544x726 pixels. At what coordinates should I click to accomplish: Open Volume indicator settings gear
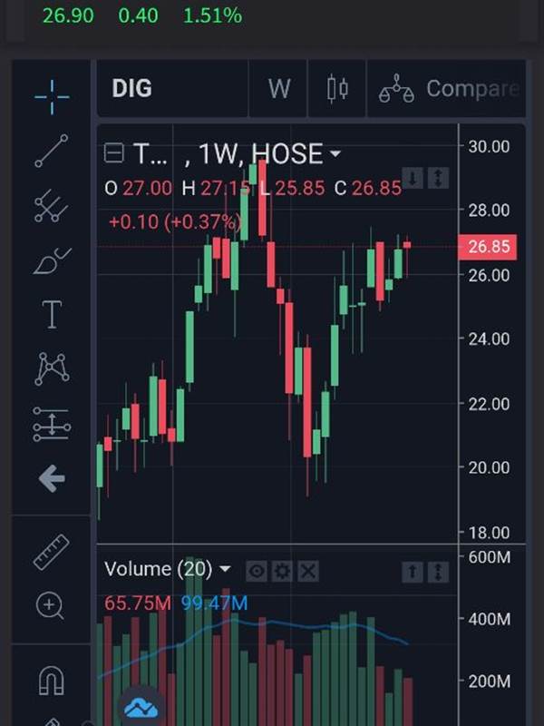click(x=282, y=572)
